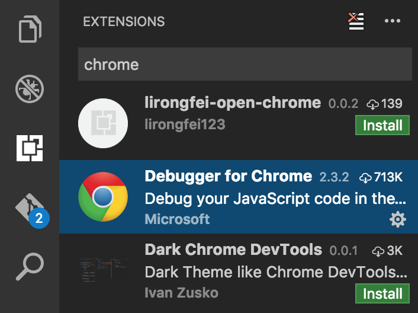Select the Debugger for Chrome title

[228, 176]
